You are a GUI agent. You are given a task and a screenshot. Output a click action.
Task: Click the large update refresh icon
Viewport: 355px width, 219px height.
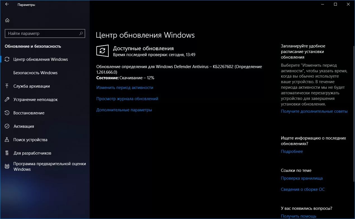point(103,51)
